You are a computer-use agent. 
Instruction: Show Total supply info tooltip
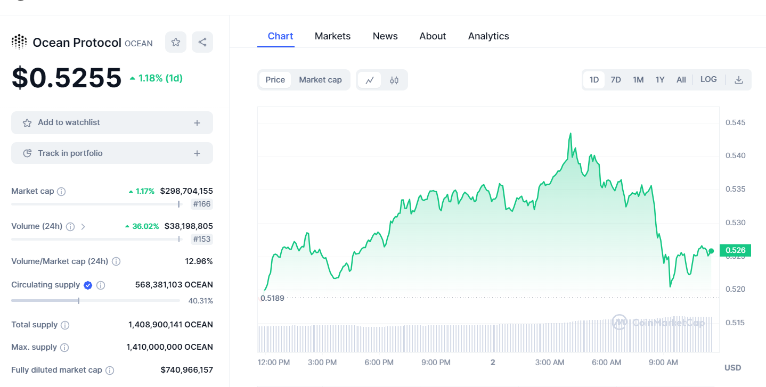coord(65,325)
